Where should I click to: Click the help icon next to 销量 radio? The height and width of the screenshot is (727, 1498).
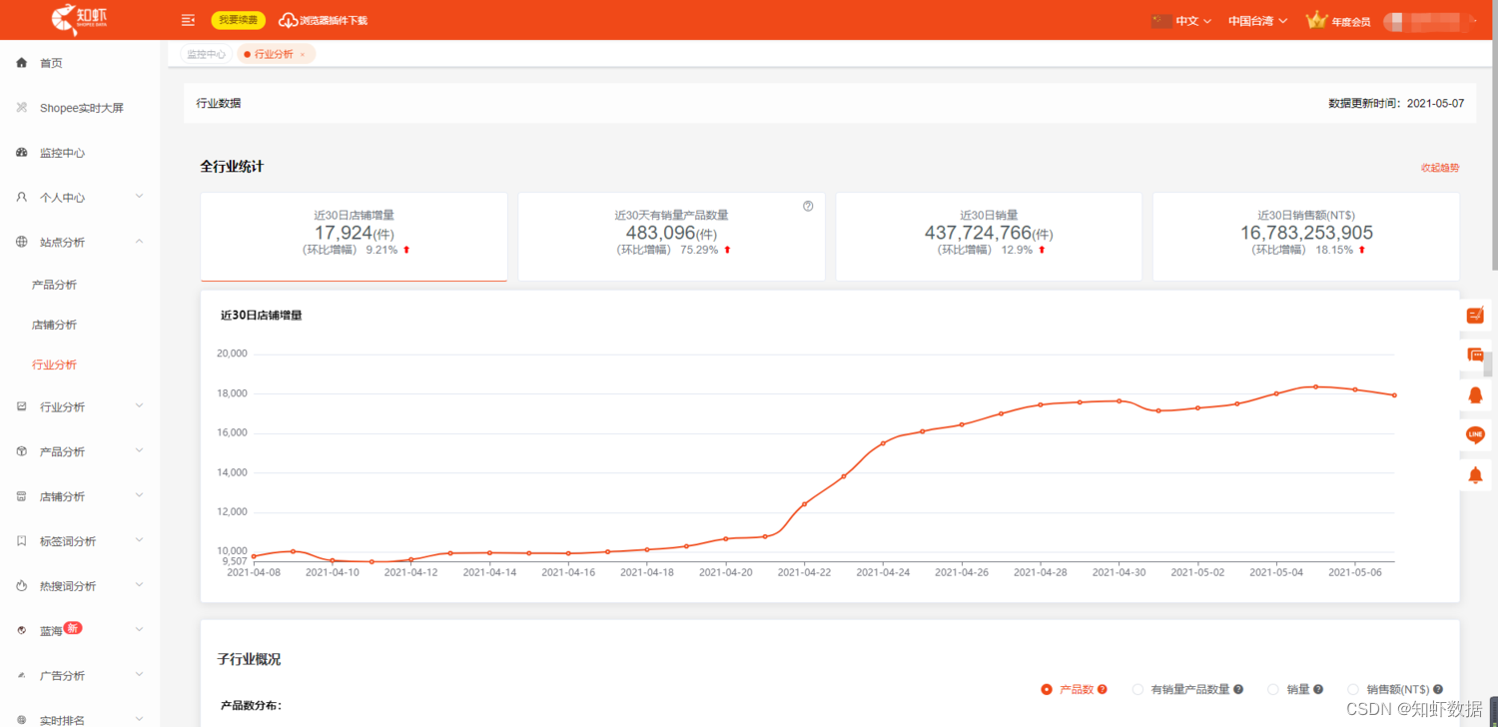pos(1318,689)
